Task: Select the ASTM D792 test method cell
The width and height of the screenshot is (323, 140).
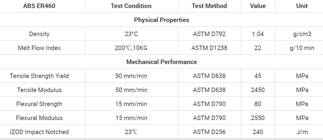Action: tap(209, 34)
